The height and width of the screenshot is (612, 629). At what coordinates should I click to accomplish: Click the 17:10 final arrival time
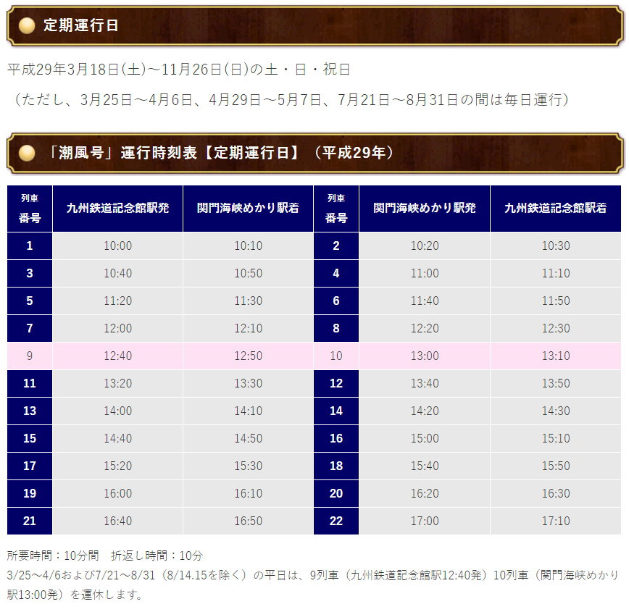coord(556,521)
